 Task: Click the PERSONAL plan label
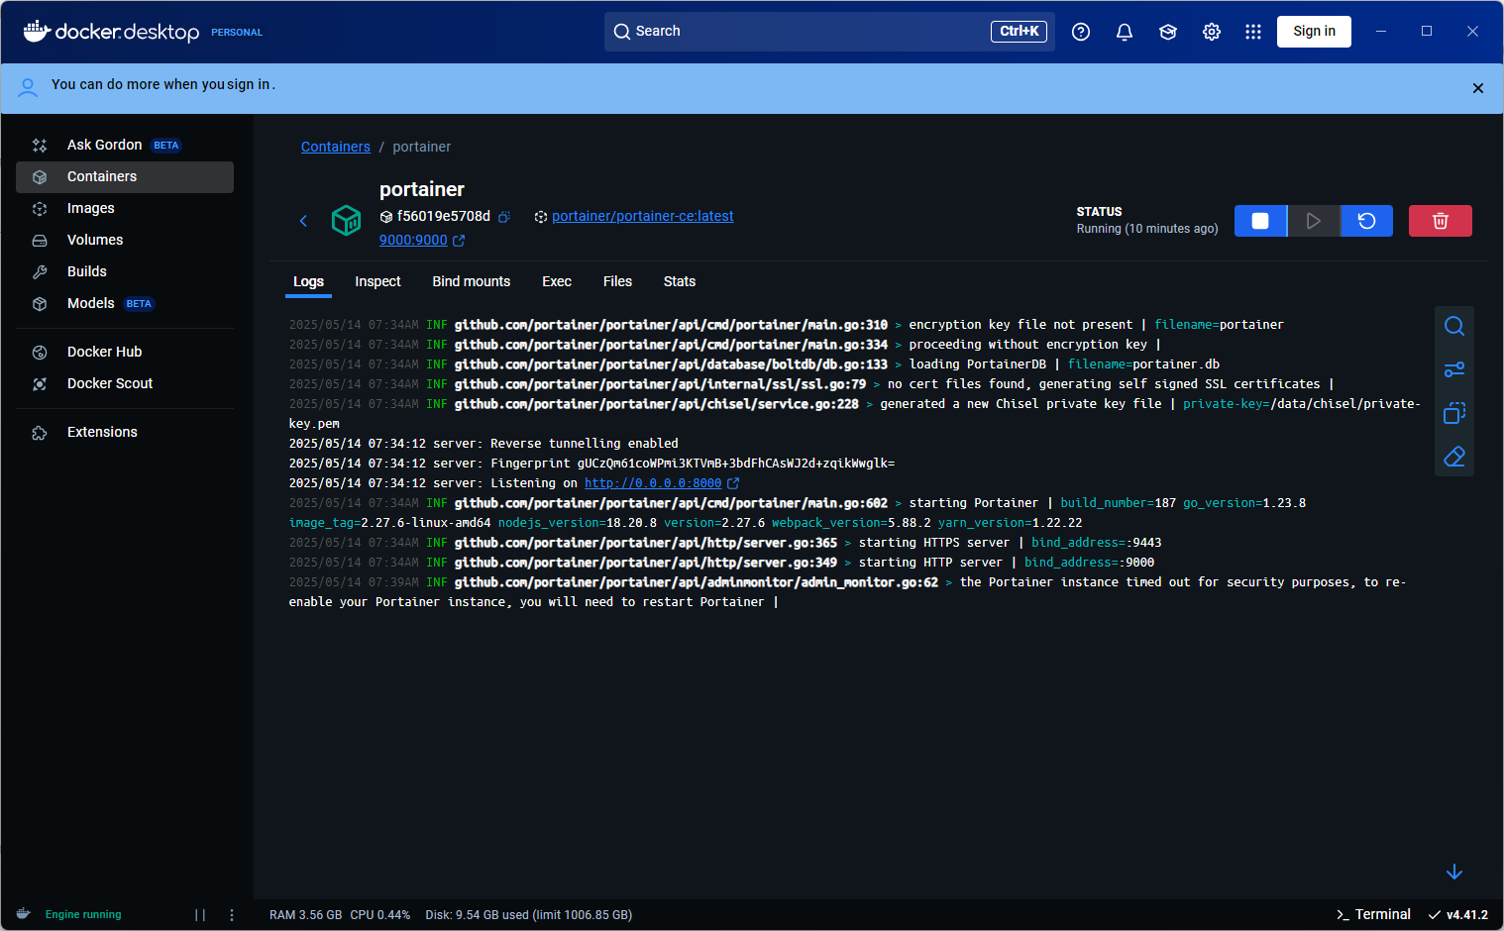coord(237,33)
